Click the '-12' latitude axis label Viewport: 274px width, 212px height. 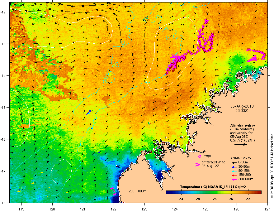click(x=3, y=12)
